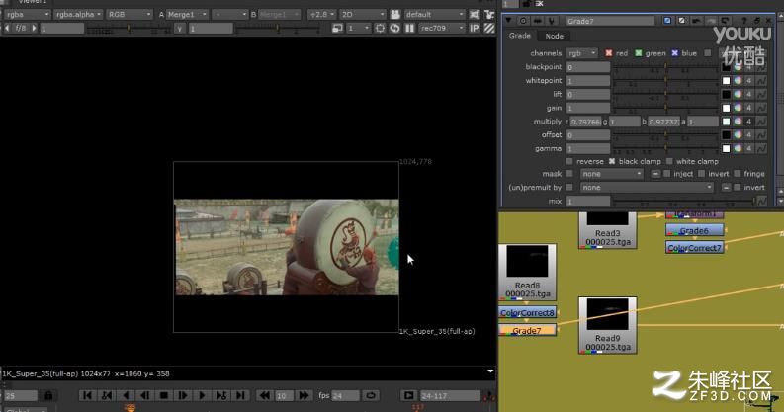Open the Grade7 channels rgb dropdown

click(x=582, y=53)
